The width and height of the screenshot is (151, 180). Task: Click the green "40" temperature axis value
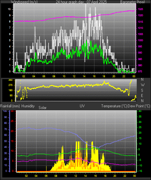pyautogui.click(x=140, y=111)
